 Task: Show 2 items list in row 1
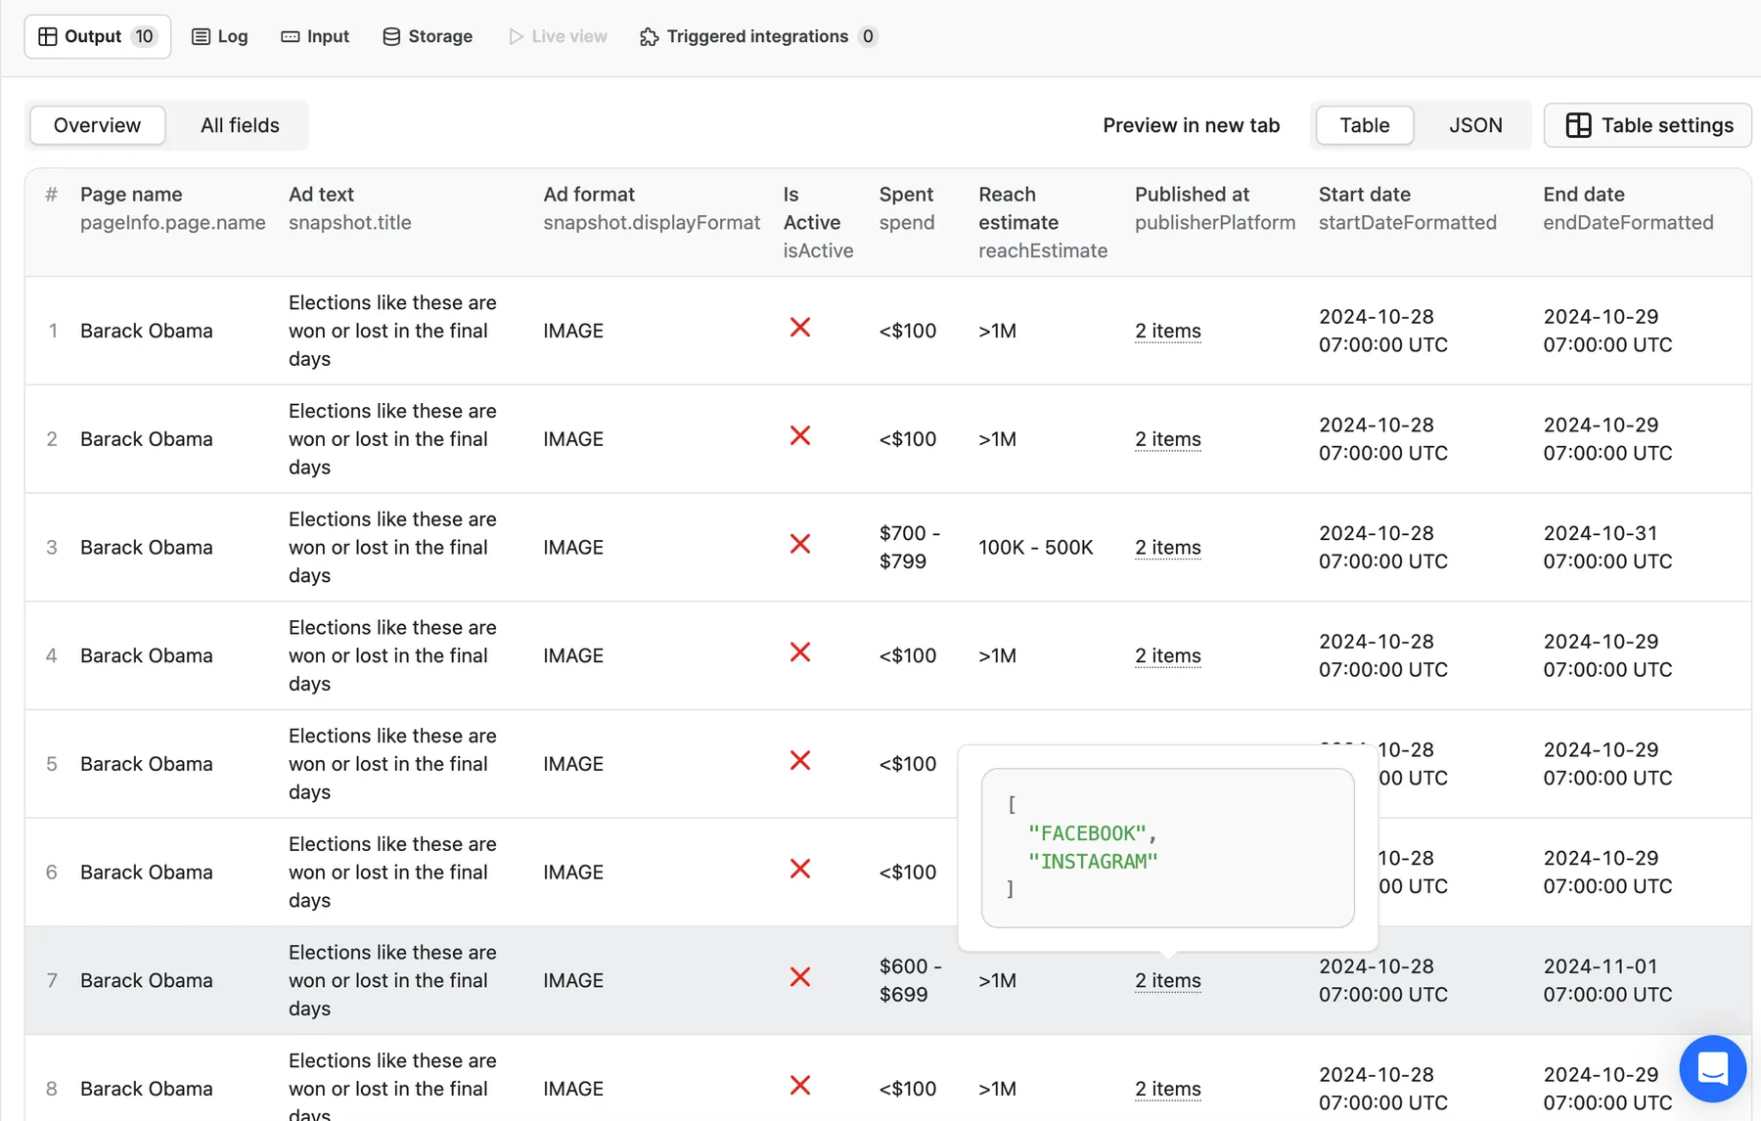[1167, 331]
